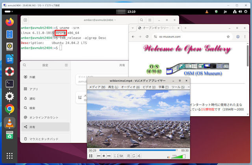Image resolution: width=252 pixels, height=165 pixels.
Task: Click the os-museum.com address bar
Action: (x=192, y=37)
